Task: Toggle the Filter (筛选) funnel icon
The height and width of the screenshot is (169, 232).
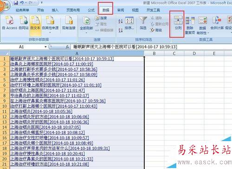Action: (143, 23)
